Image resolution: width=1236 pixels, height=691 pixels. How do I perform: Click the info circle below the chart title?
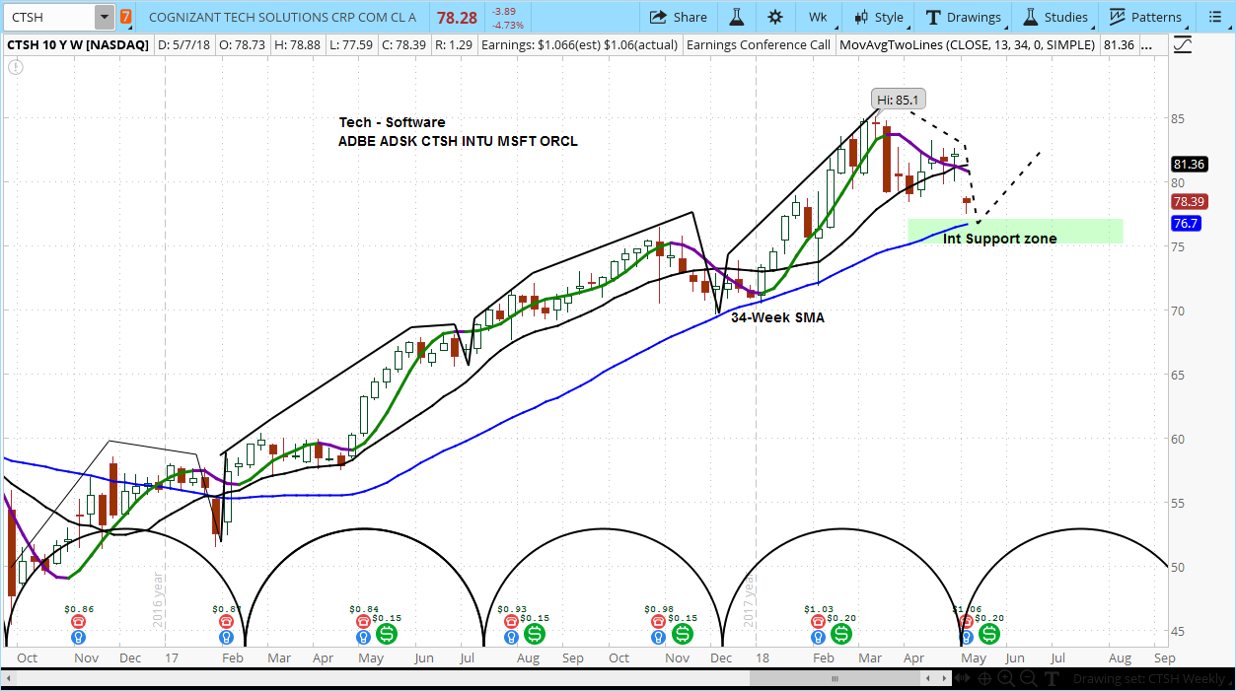coord(15,66)
